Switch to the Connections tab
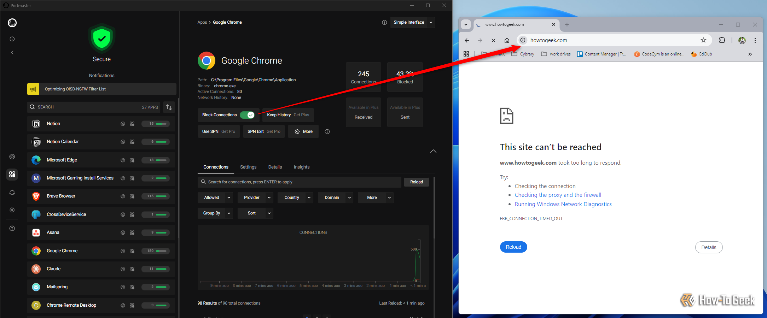Screen dimensions: 767x318 point(216,167)
